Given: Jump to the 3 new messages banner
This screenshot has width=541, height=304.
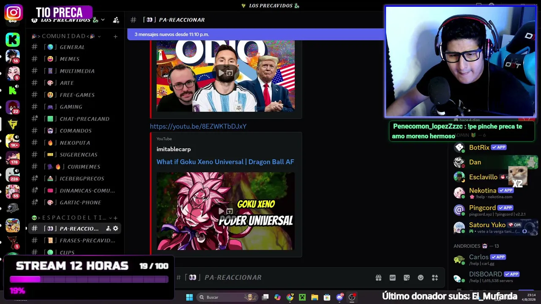Looking at the screenshot, I should (x=256, y=34).
